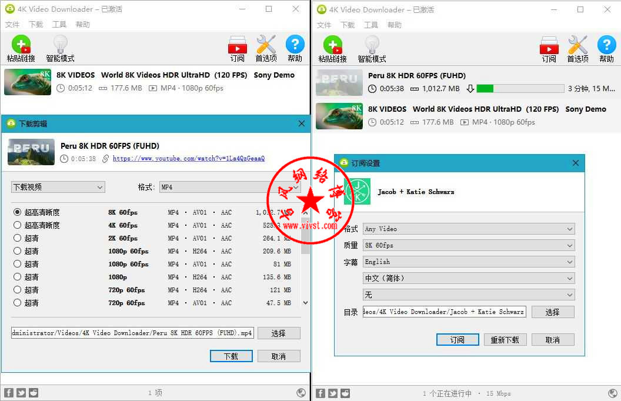Select 720p 60fps H264 radio button
This screenshot has width=621, height=401.
(x=17, y=289)
